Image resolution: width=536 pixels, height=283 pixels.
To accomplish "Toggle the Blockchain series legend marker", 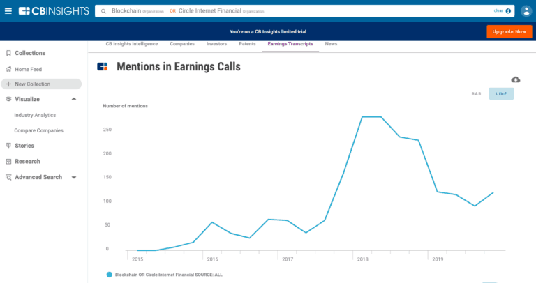I will 109,275.
